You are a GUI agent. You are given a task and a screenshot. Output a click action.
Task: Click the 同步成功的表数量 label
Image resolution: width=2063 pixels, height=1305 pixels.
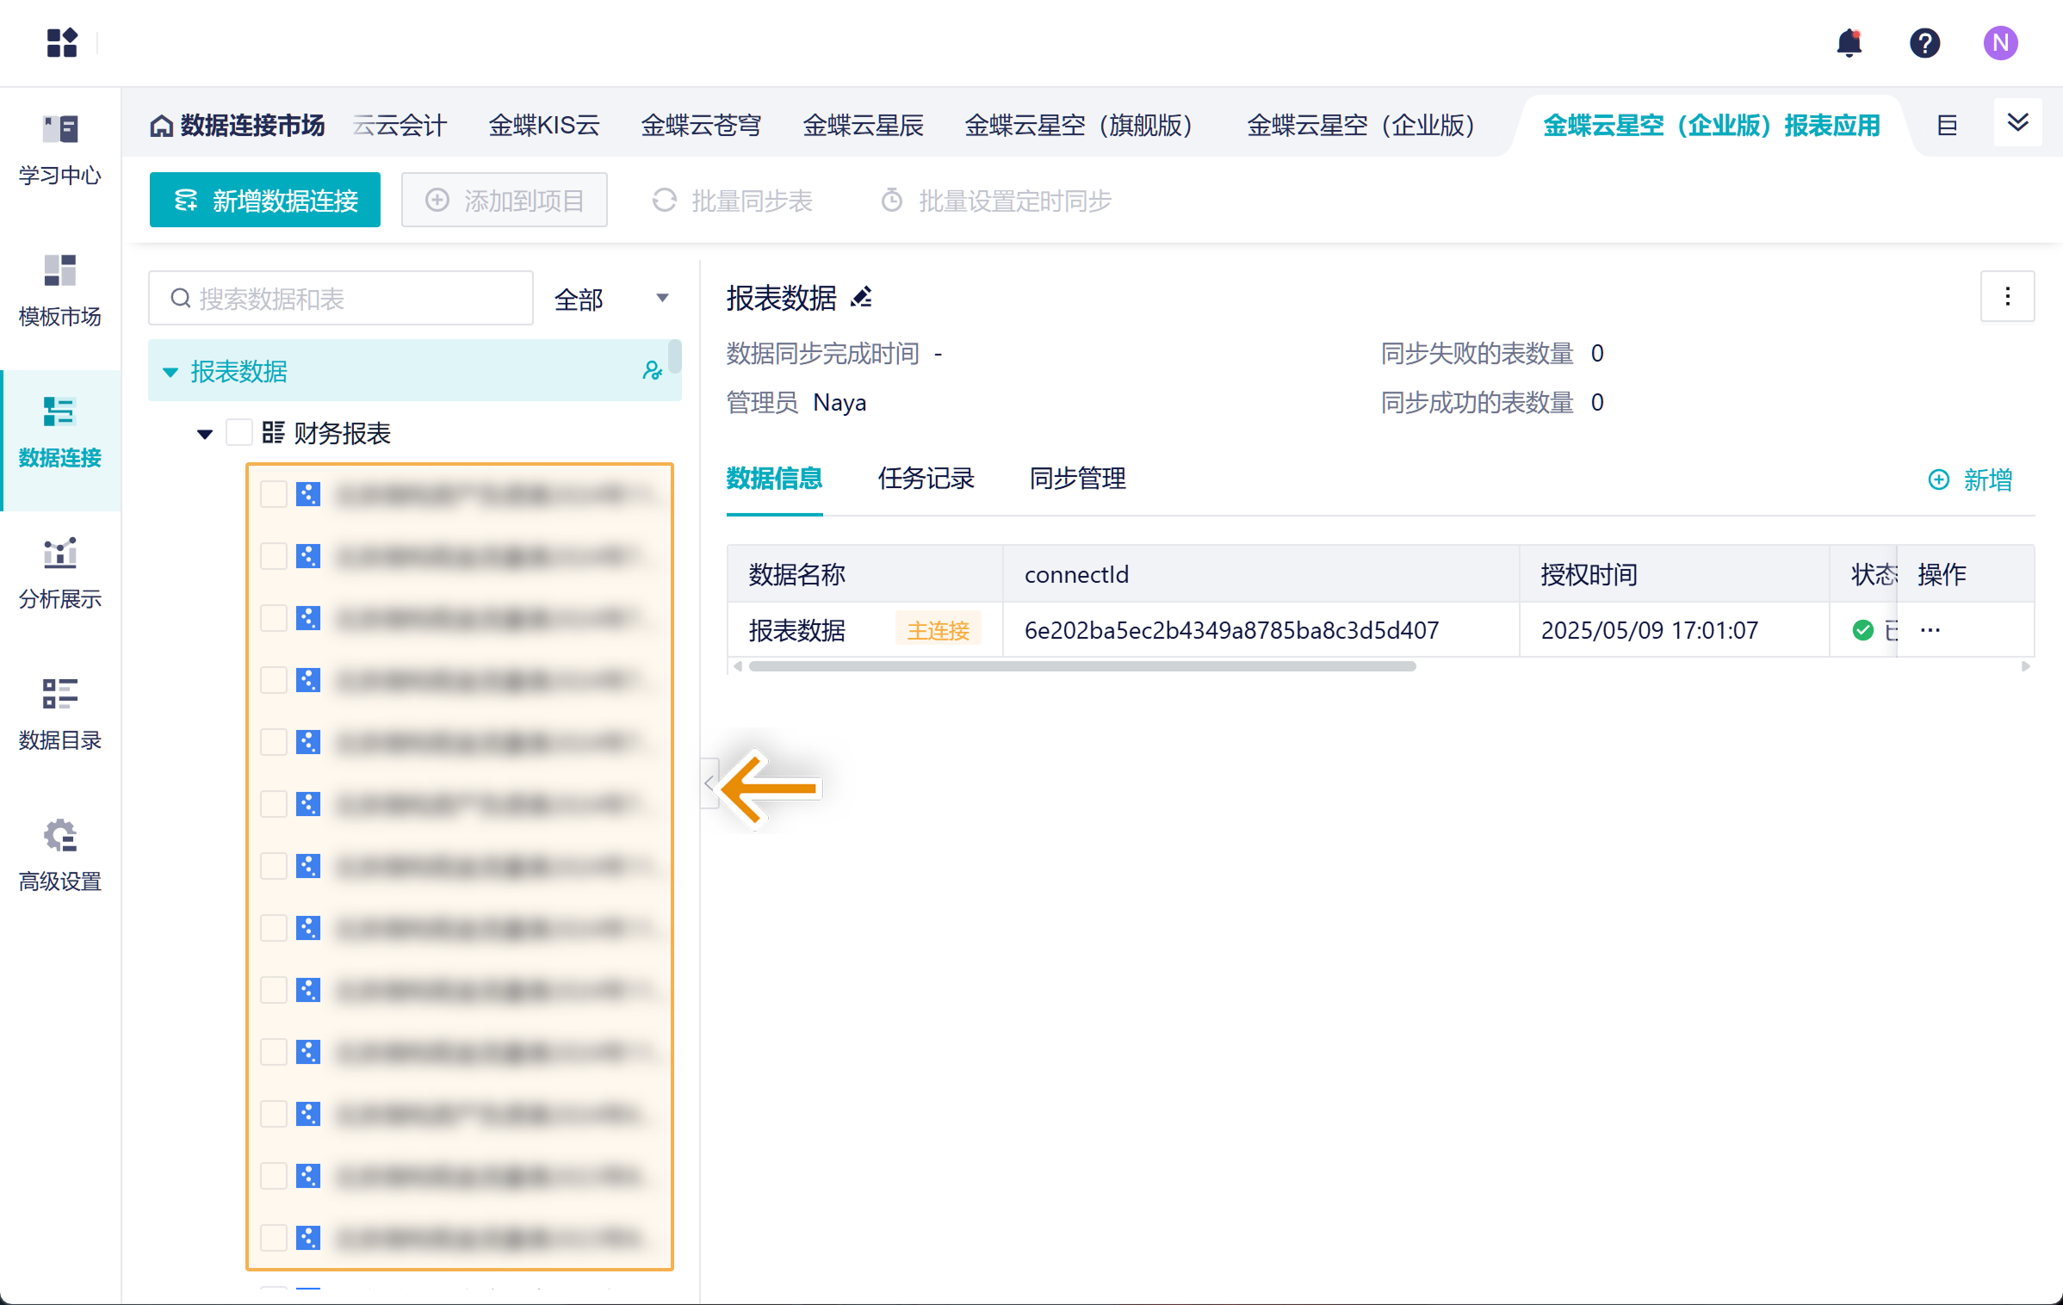click(1478, 403)
